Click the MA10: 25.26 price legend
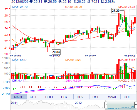This screenshot has width=137, height=110. point(73,7)
